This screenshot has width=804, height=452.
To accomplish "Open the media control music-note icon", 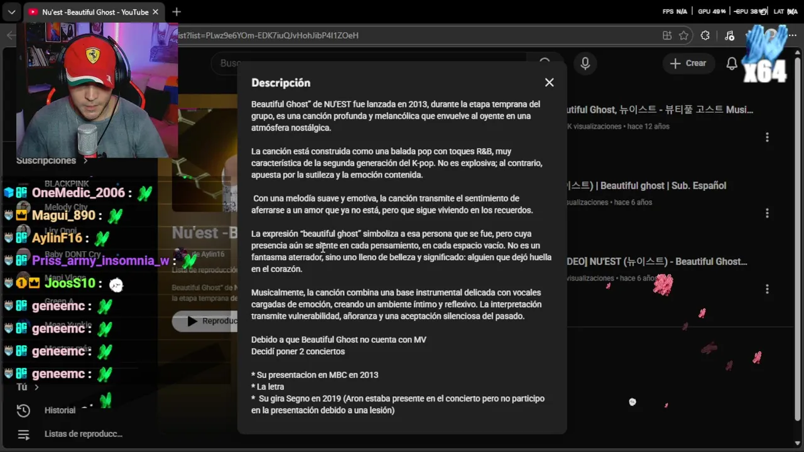I will (729, 36).
